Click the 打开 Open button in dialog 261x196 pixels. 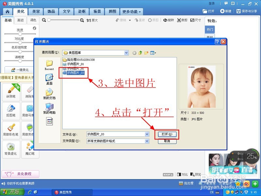[x=167, y=134]
